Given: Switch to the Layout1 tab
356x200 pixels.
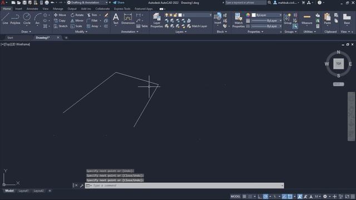Looking at the screenshot, I should click(23, 191).
